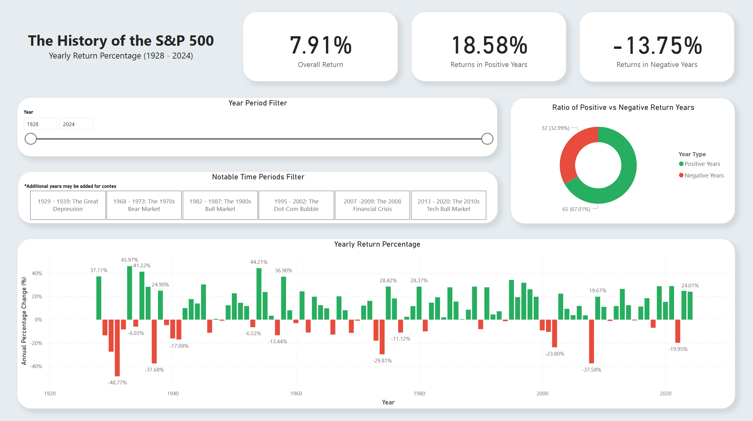The height and width of the screenshot is (421, 753).
Task: Click the right handle of the year slider
Action: 487,139
